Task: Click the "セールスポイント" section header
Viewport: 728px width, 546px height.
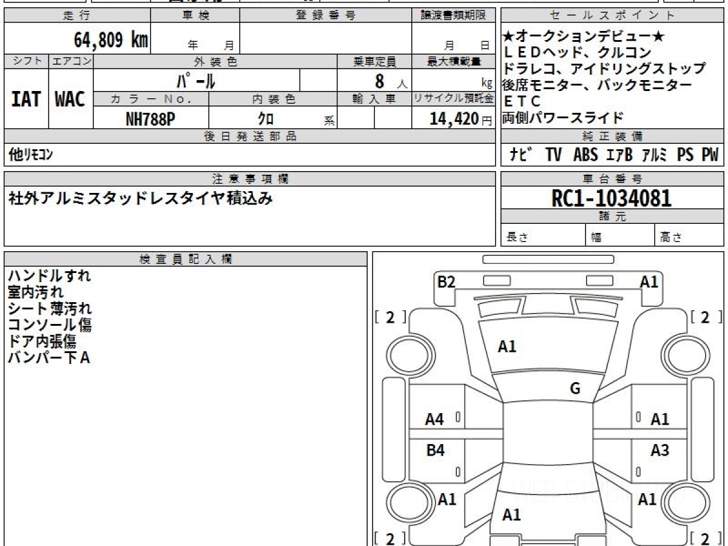Action: 613,16
